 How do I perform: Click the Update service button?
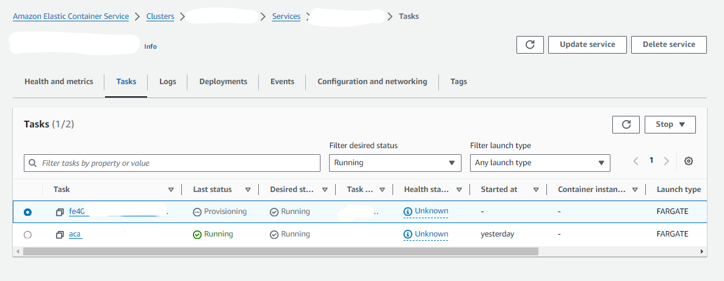pos(587,44)
